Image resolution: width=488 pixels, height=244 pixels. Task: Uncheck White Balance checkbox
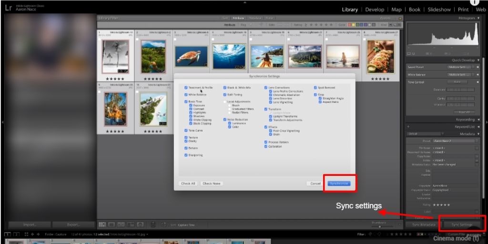tap(186, 95)
